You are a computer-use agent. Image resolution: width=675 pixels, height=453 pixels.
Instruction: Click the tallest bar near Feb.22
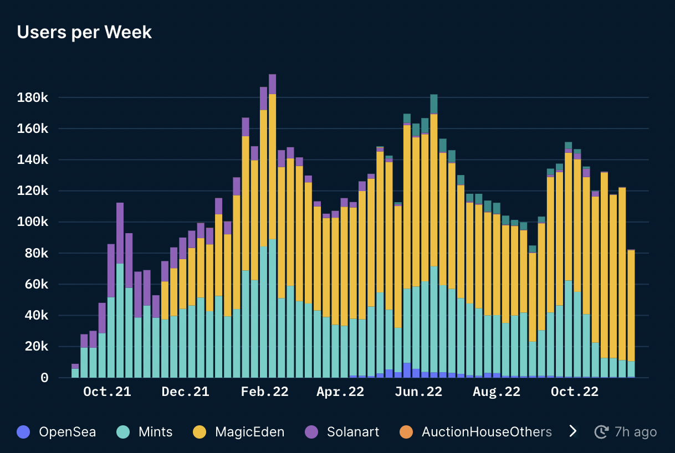pos(272,226)
